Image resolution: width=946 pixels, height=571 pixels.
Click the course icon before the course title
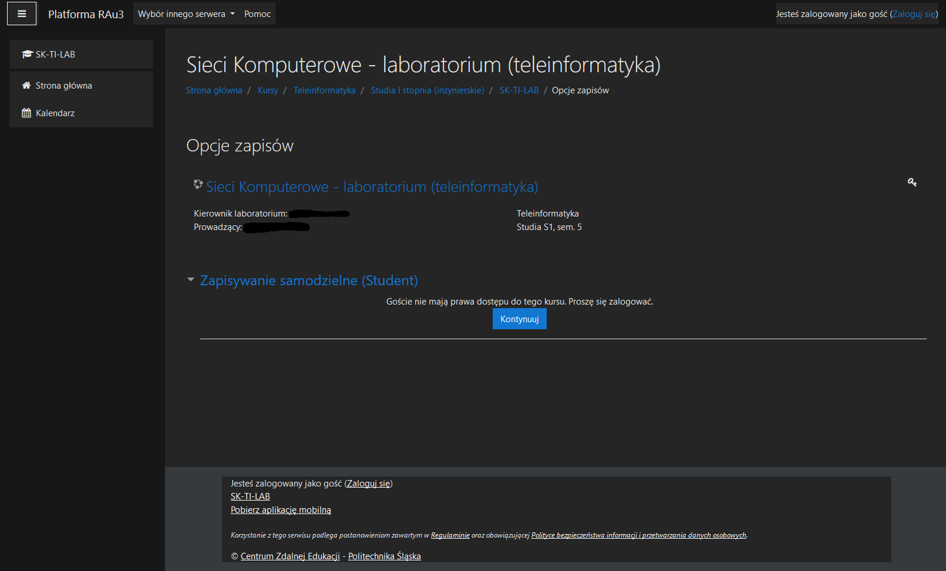197,184
